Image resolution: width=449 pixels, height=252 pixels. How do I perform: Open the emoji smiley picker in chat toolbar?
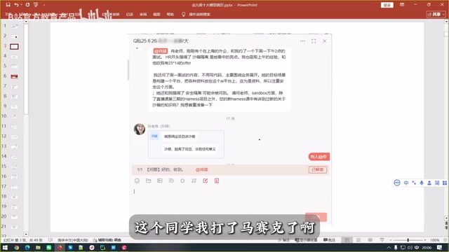pos(137,181)
